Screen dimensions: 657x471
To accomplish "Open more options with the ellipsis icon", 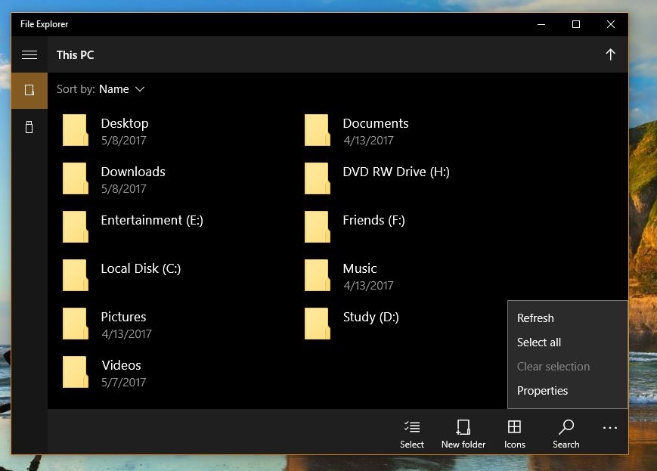I will click(x=609, y=427).
